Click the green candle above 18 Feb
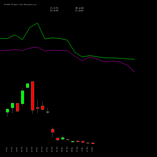 [x=13, y=106]
